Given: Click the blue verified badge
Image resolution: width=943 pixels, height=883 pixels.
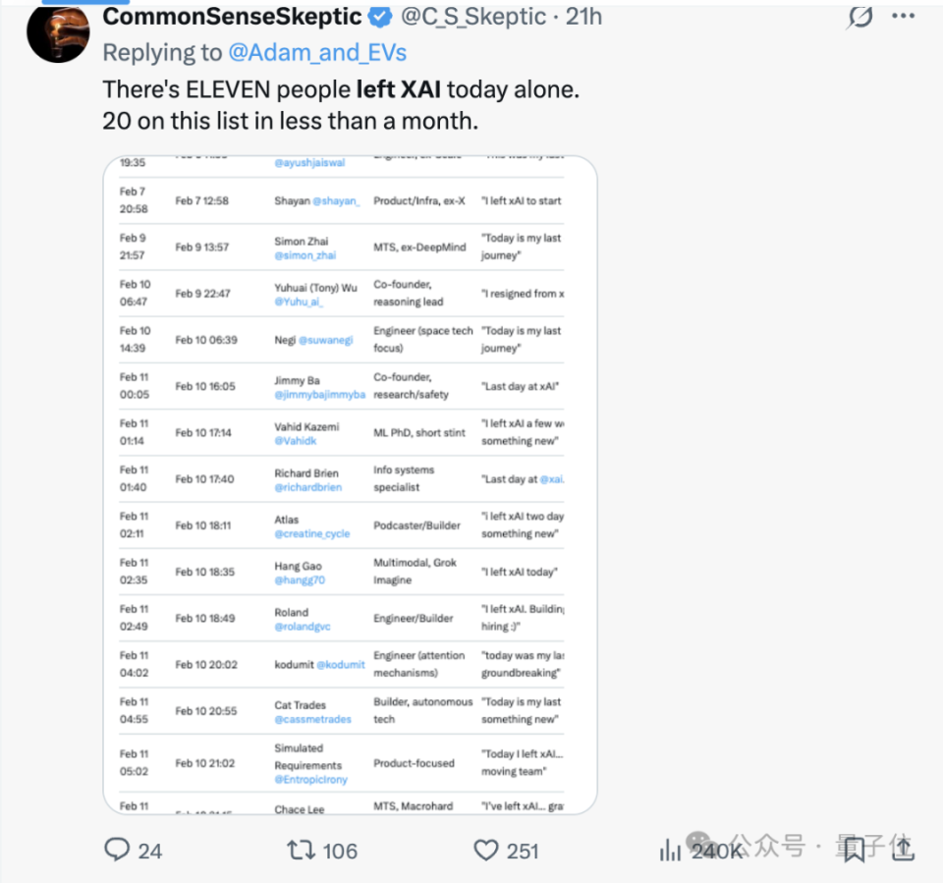Looking at the screenshot, I should tap(378, 17).
